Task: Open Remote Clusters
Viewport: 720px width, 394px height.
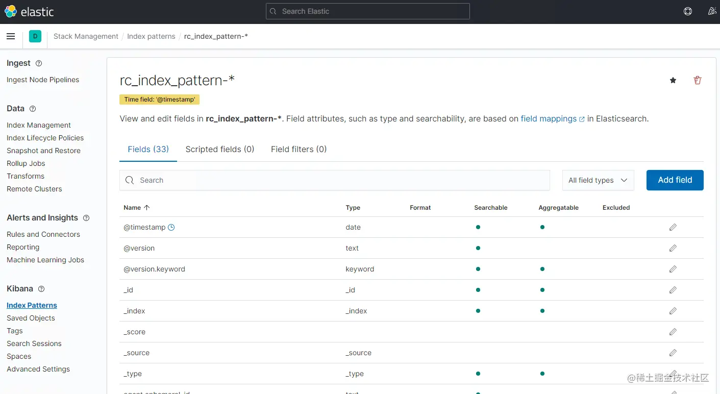Action: click(x=34, y=189)
